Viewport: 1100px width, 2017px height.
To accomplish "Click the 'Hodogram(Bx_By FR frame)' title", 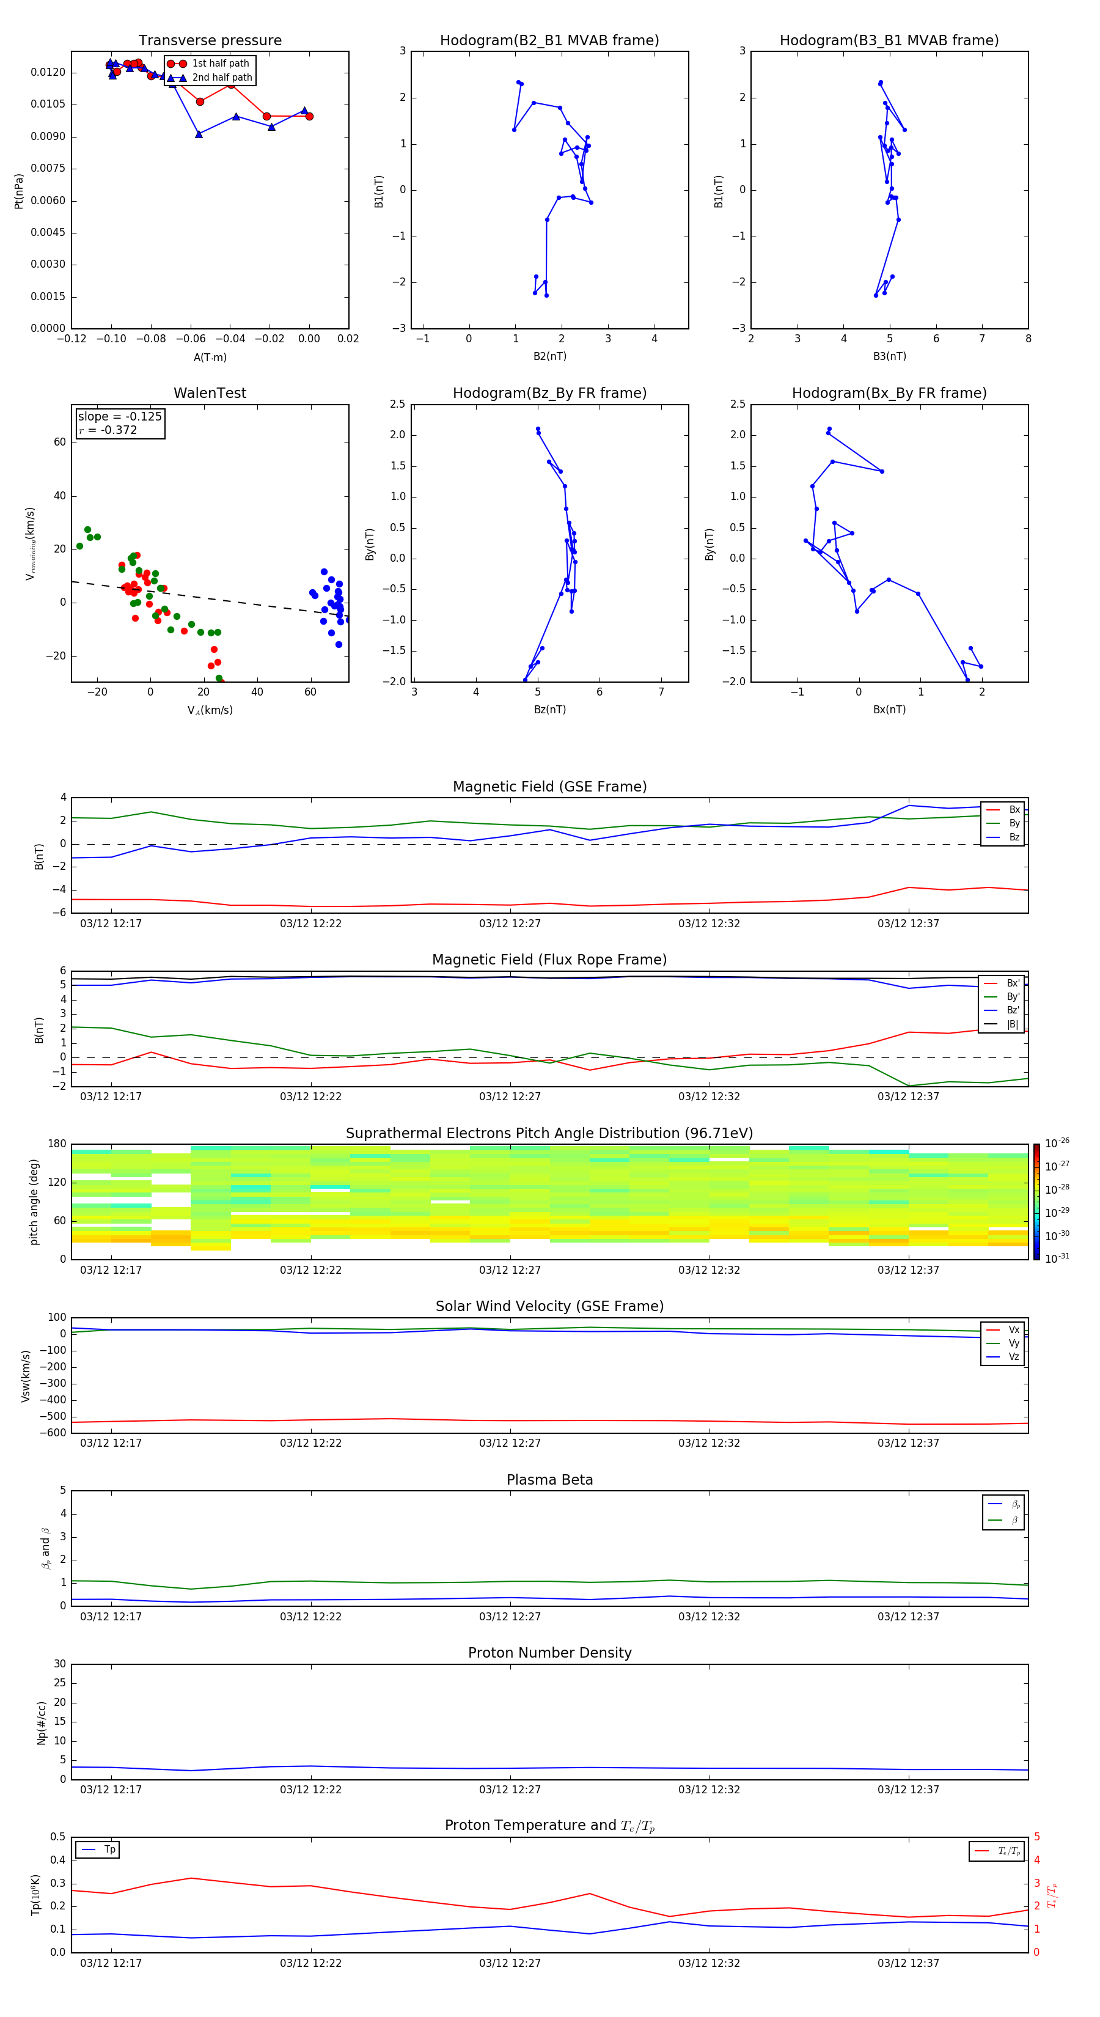I will tap(889, 393).
